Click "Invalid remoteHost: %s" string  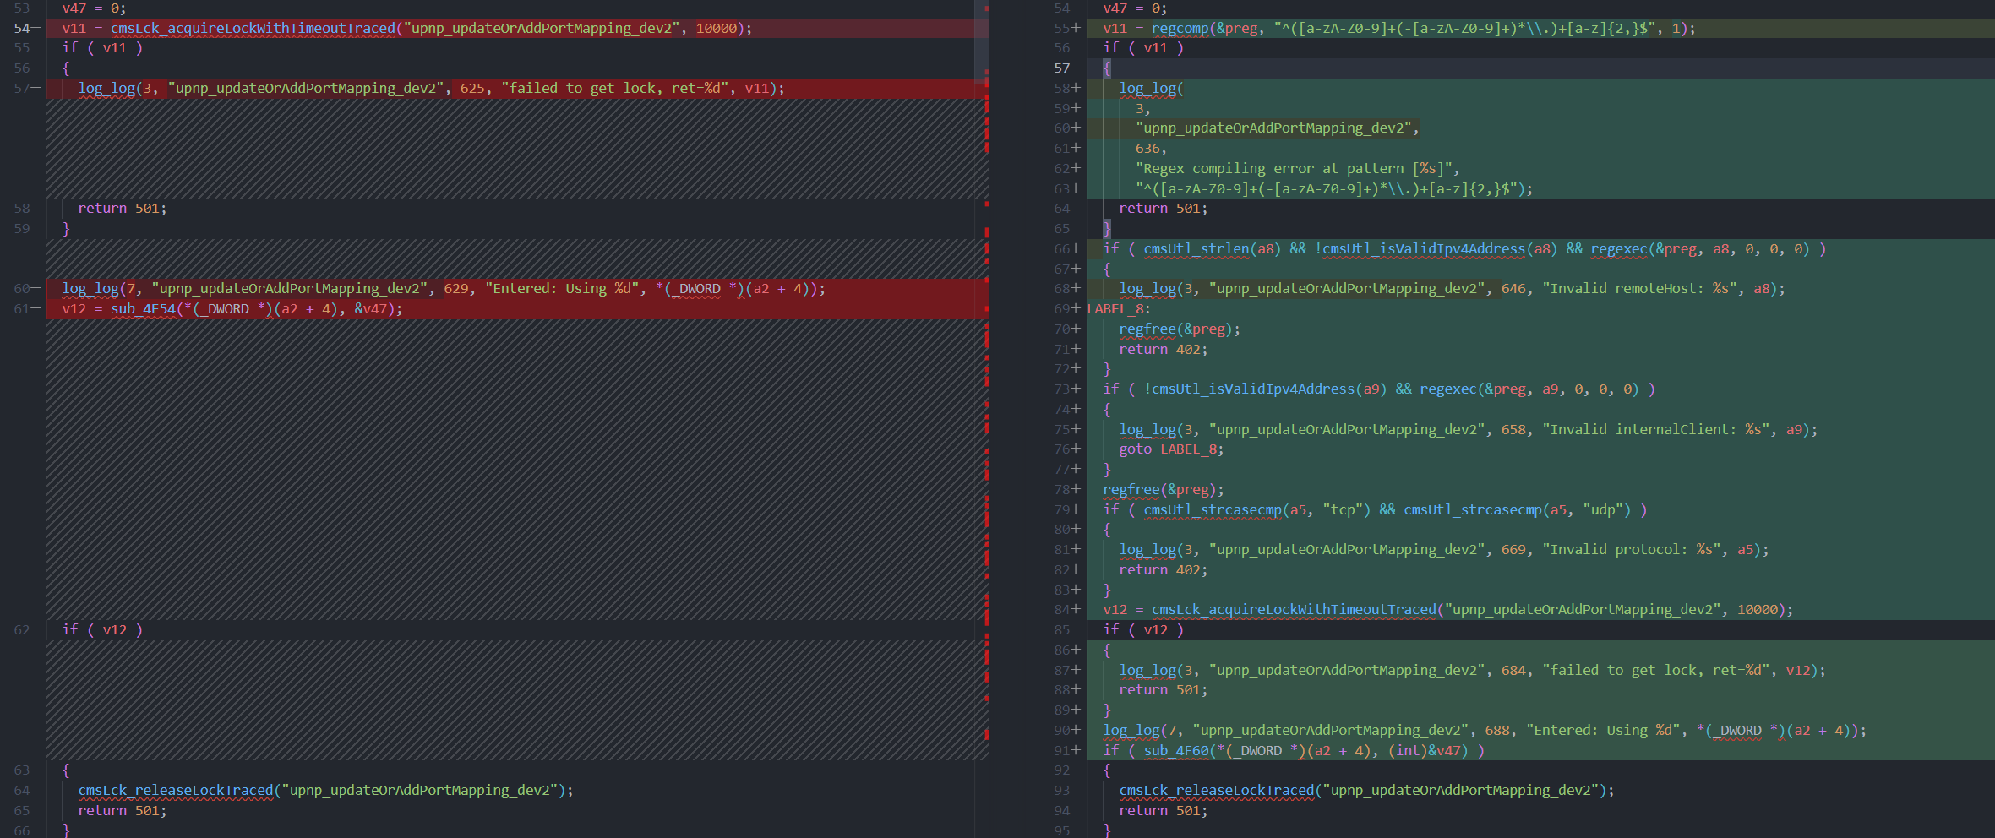pos(1639,288)
